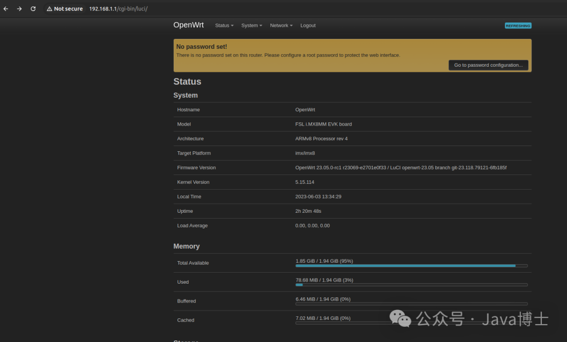Screen dimensions: 567x342
Task: Click Logout in the navigation bar
Action: pos(308,25)
